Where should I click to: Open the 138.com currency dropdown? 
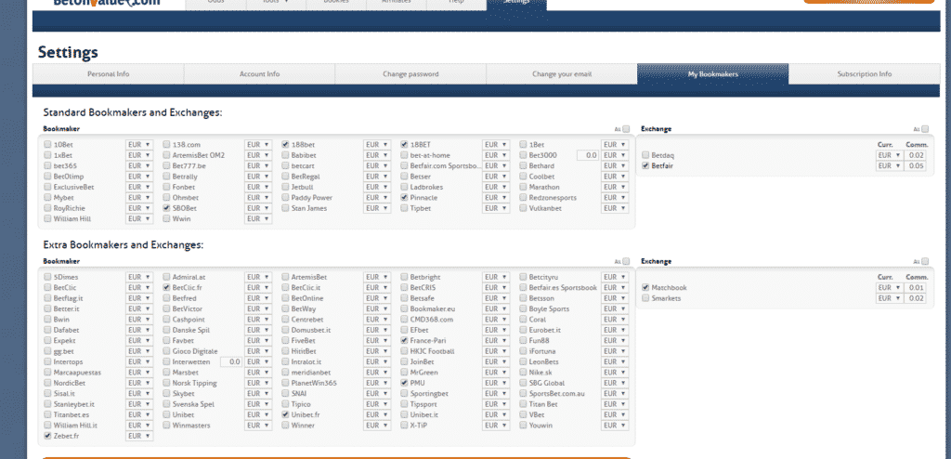(258, 145)
